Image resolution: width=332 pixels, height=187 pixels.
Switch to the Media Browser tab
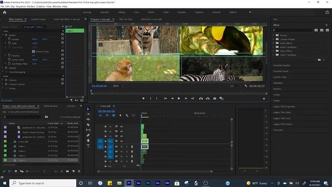pos(51,106)
